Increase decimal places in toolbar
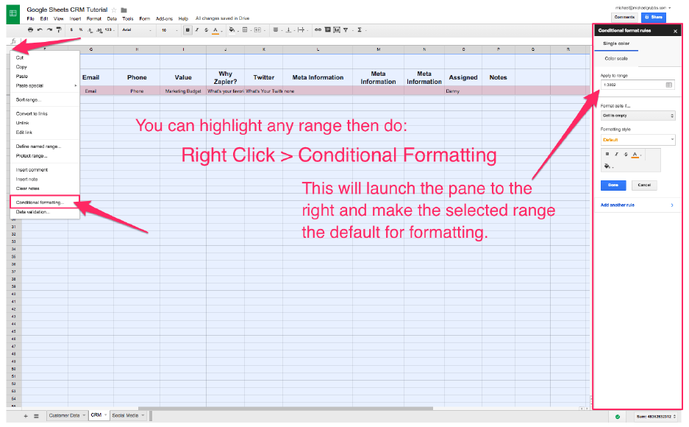 [99, 30]
